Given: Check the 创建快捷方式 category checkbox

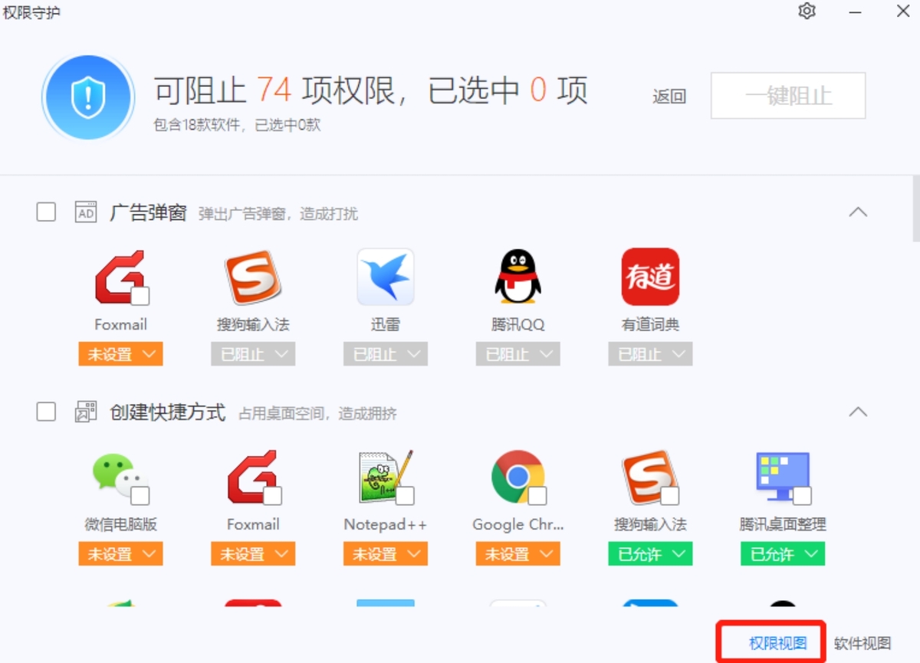Looking at the screenshot, I should pyautogui.click(x=46, y=412).
